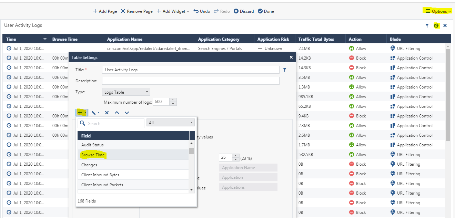This screenshot has width=455, height=218.
Task: Discard changes to the view
Action: pyautogui.click(x=244, y=11)
